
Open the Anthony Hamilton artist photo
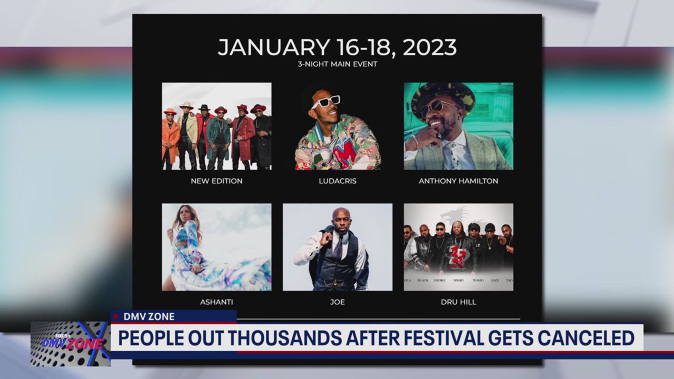click(458, 125)
